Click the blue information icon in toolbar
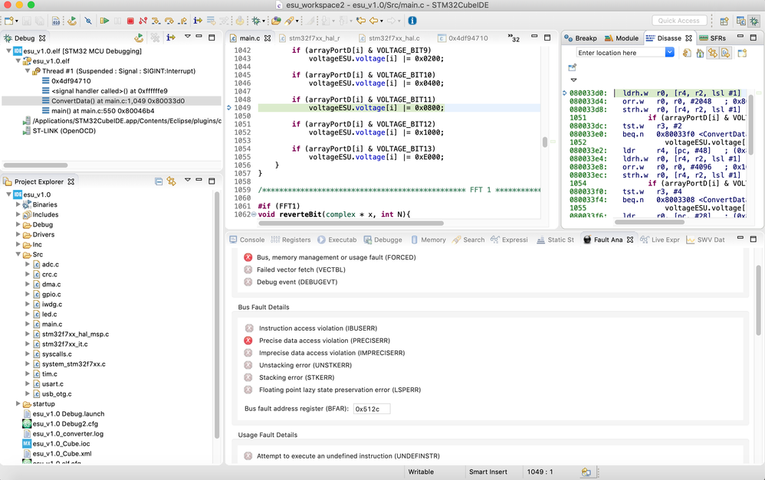 click(412, 21)
